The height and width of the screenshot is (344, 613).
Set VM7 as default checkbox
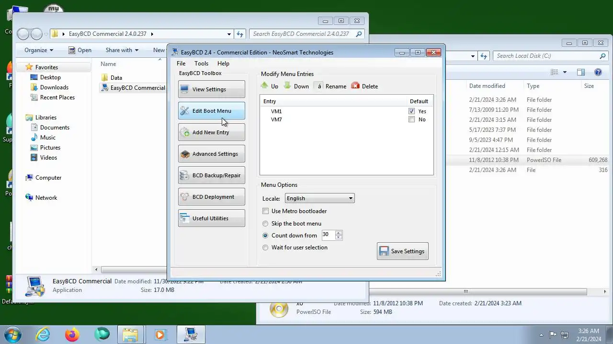[411, 119]
